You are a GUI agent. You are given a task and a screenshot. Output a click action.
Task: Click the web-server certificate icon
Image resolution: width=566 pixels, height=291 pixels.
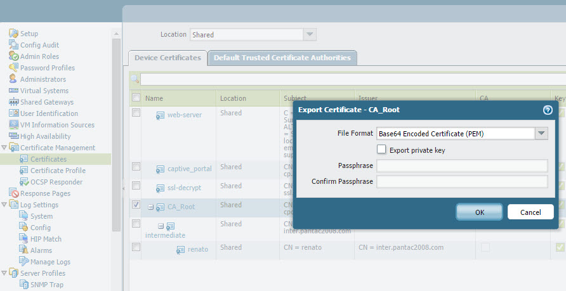click(161, 115)
